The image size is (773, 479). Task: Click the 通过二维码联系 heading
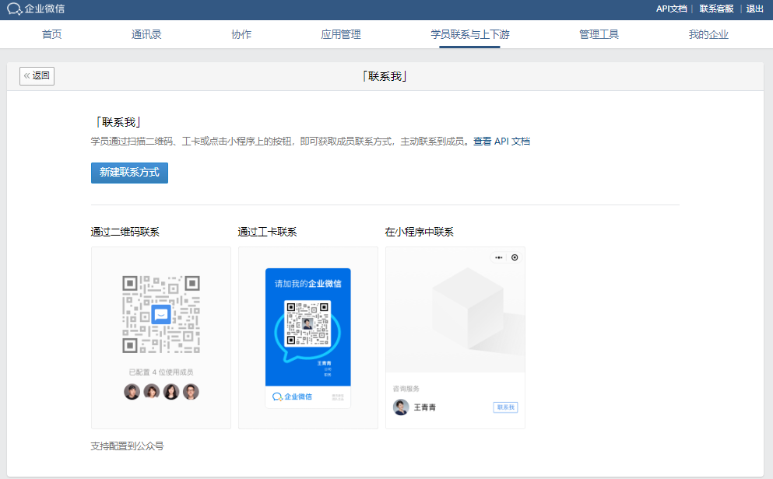125,232
